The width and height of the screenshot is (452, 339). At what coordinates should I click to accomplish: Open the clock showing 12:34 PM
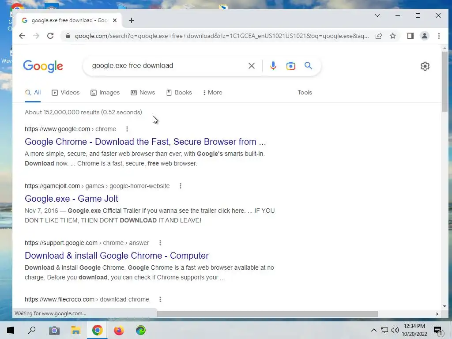coord(414,330)
